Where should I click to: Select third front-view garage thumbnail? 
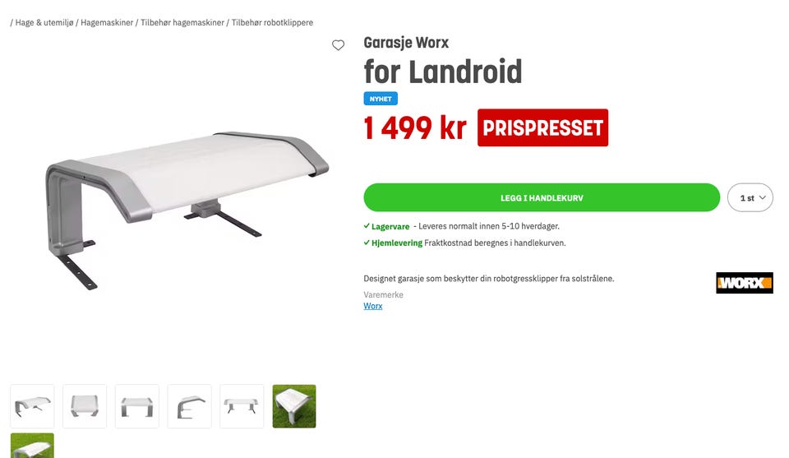pos(137,406)
